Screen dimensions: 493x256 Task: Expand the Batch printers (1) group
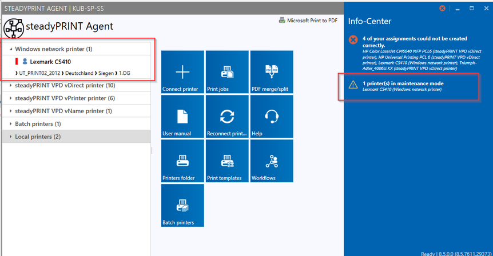point(11,124)
